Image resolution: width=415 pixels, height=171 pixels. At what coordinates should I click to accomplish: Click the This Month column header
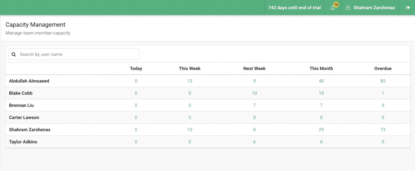tap(321, 68)
